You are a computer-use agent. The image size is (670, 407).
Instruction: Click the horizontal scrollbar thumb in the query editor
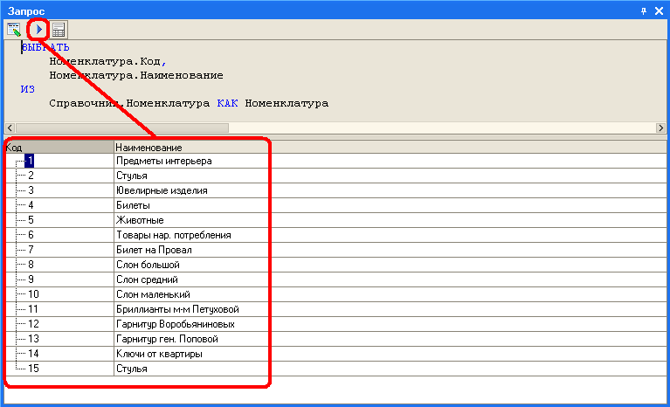[x=122, y=128]
